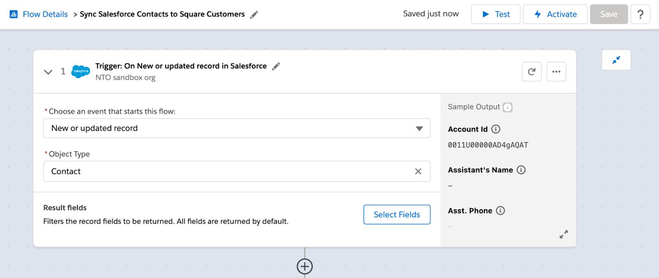This screenshot has height=278, width=659.
Task: Open help with the question mark icon
Action: 640,14
